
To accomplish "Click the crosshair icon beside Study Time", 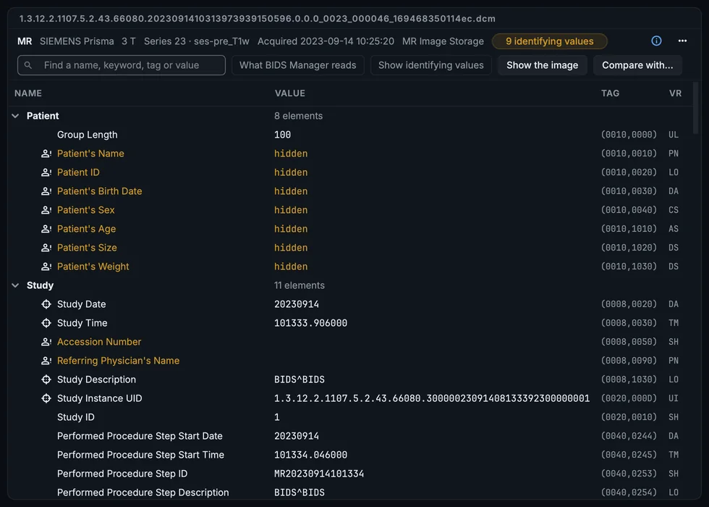I will 46,323.
